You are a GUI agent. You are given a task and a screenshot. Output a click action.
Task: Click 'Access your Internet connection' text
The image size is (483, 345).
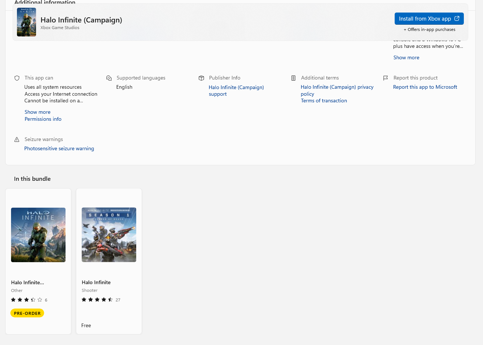click(61, 94)
